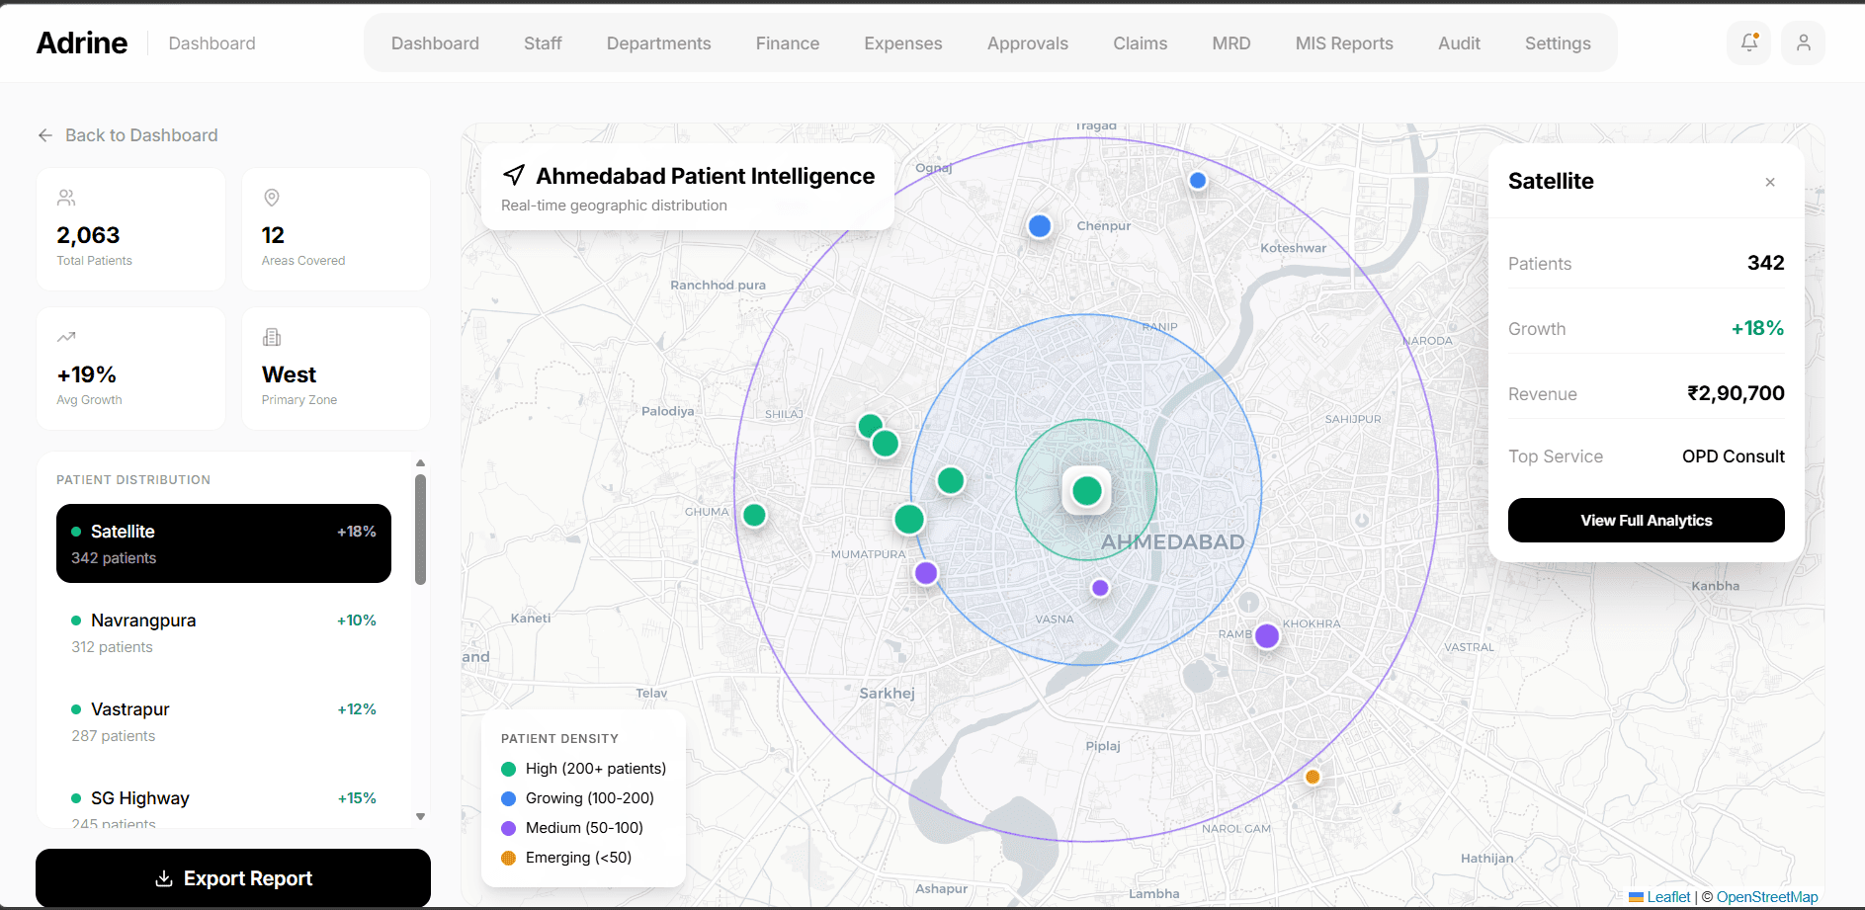Viewport: 1865px width, 910px height.
Task: Switch to the MIS Reports tab
Action: tap(1343, 42)
